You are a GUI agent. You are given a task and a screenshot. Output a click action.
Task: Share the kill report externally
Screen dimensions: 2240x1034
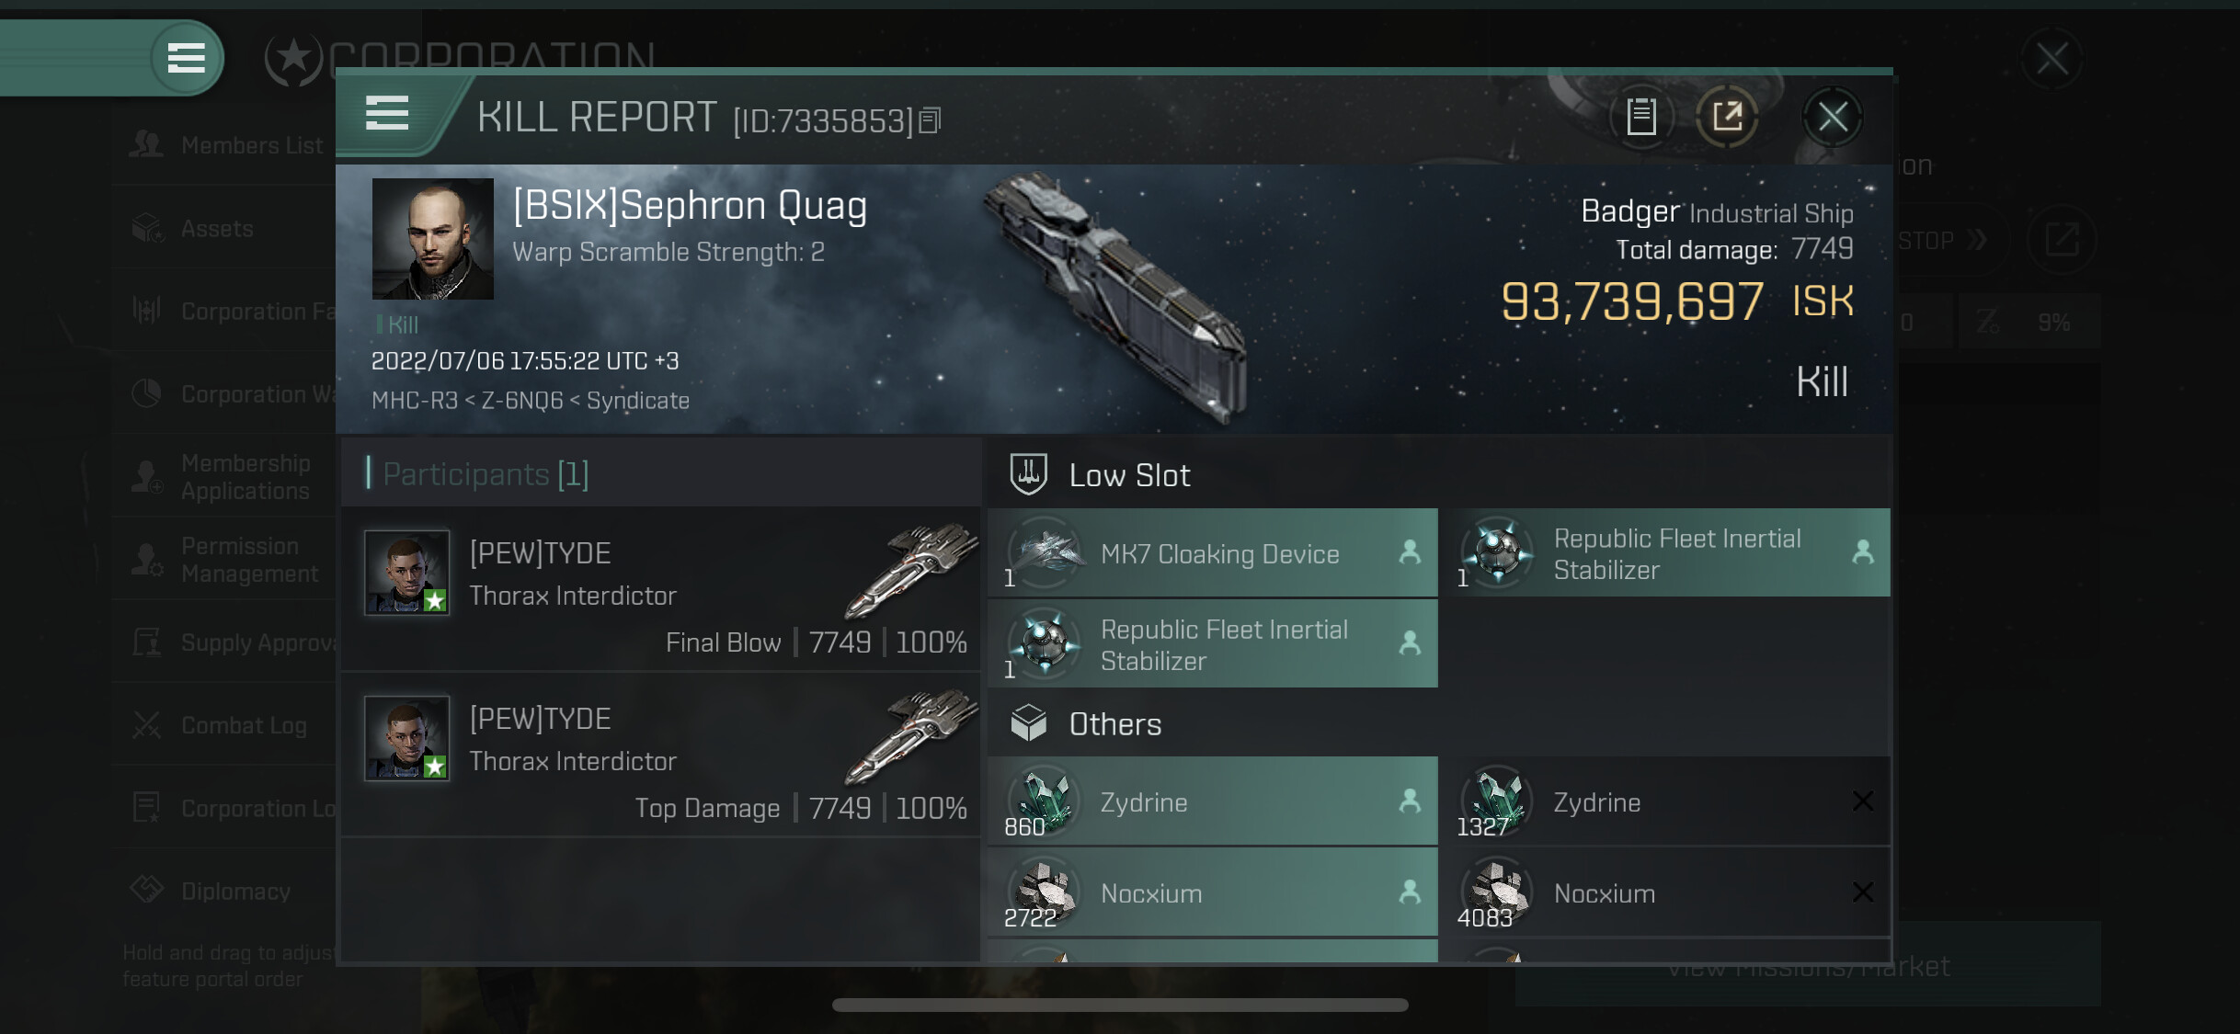(x=1727, y=117)
